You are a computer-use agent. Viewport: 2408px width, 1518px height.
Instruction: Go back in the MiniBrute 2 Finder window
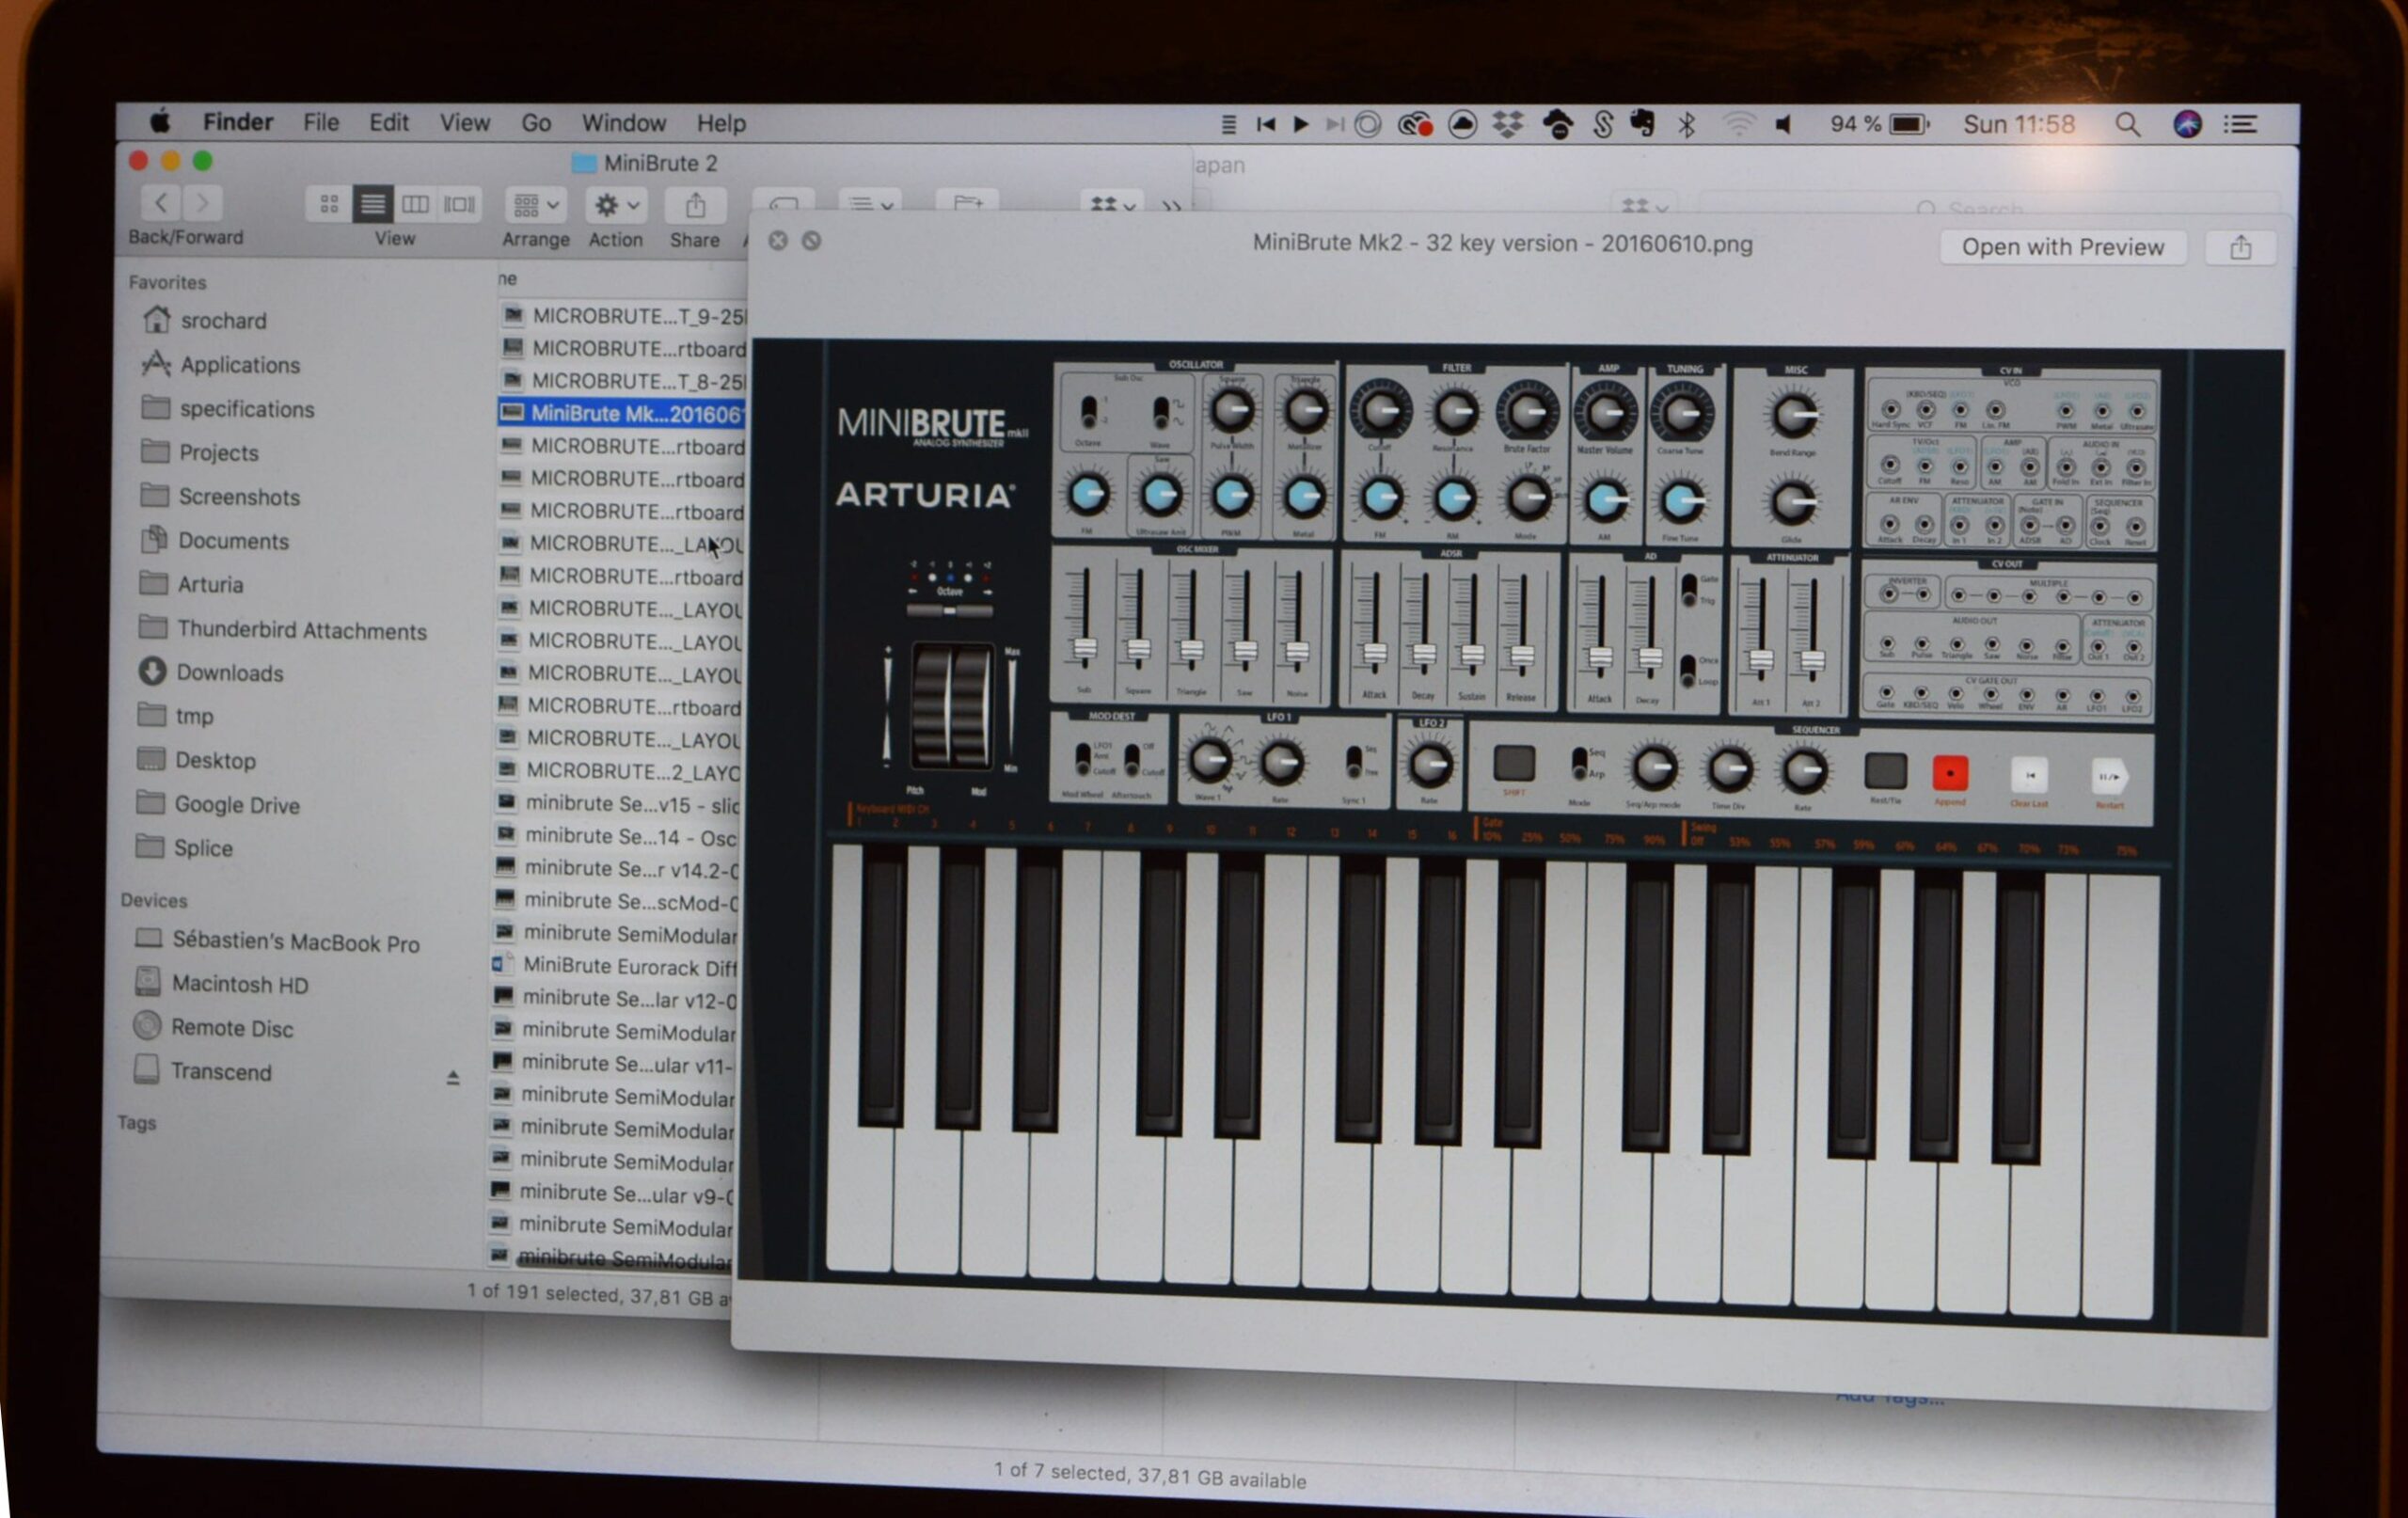click(x=161, y=203)
